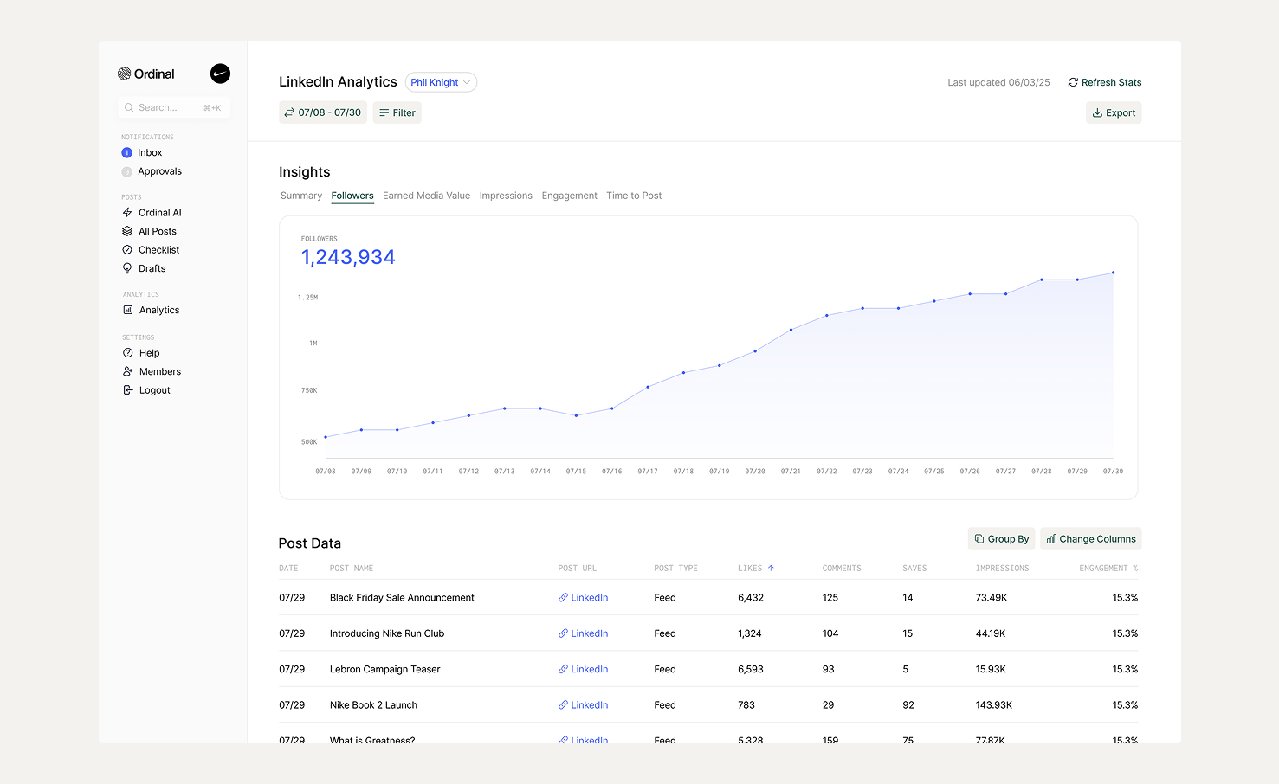Click the Drafts lightbulb icon
This screenshot has width=1279, height=784.
[127, 268]
